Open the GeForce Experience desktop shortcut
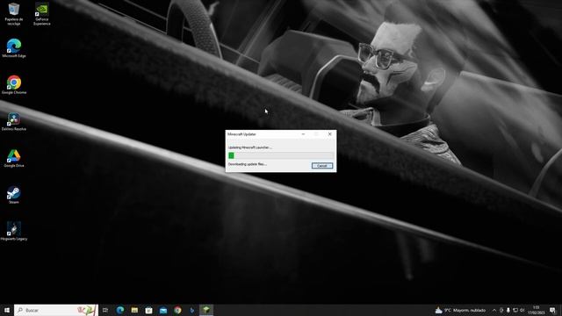Viewport: 562px width, 316px height. pos(42,14)
